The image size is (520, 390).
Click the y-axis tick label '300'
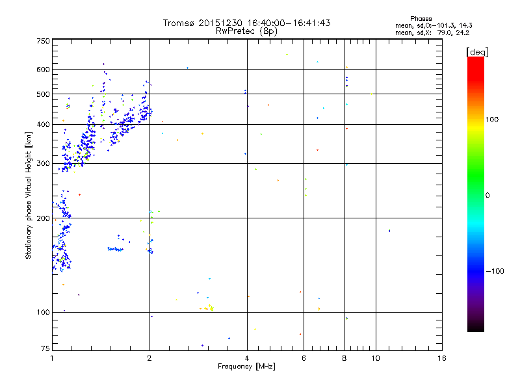pos(43,164)
